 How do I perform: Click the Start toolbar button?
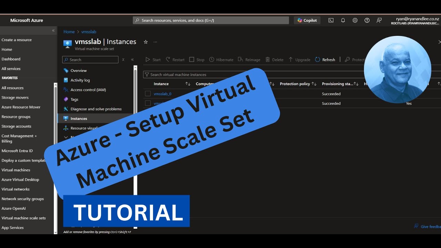pyautogui.click(x=153, y=60)
